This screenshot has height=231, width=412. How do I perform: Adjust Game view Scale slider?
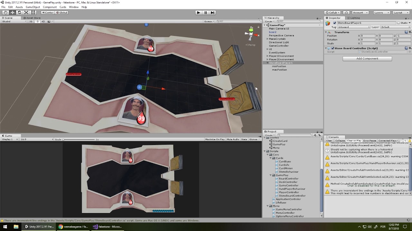tap(79, 139)
